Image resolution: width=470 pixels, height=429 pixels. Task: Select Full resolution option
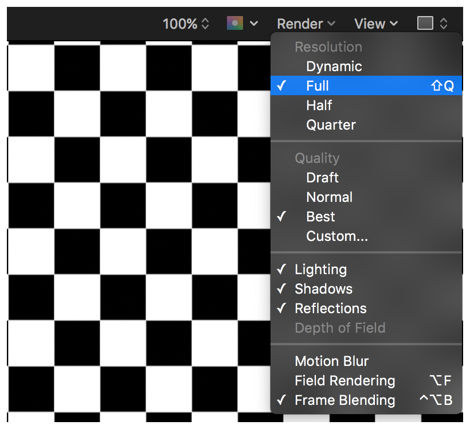pyautogui.click(x=318, y=86)
